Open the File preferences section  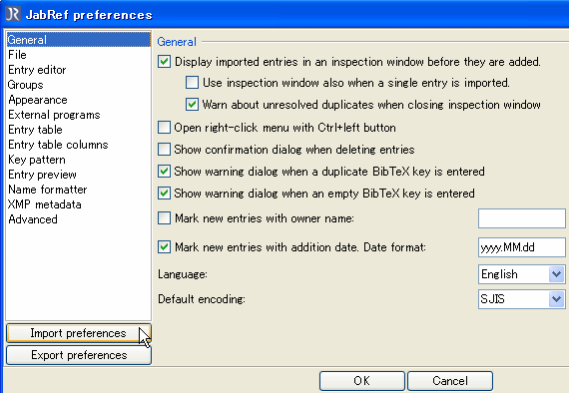pyautogui.click(x=79, y=55)
